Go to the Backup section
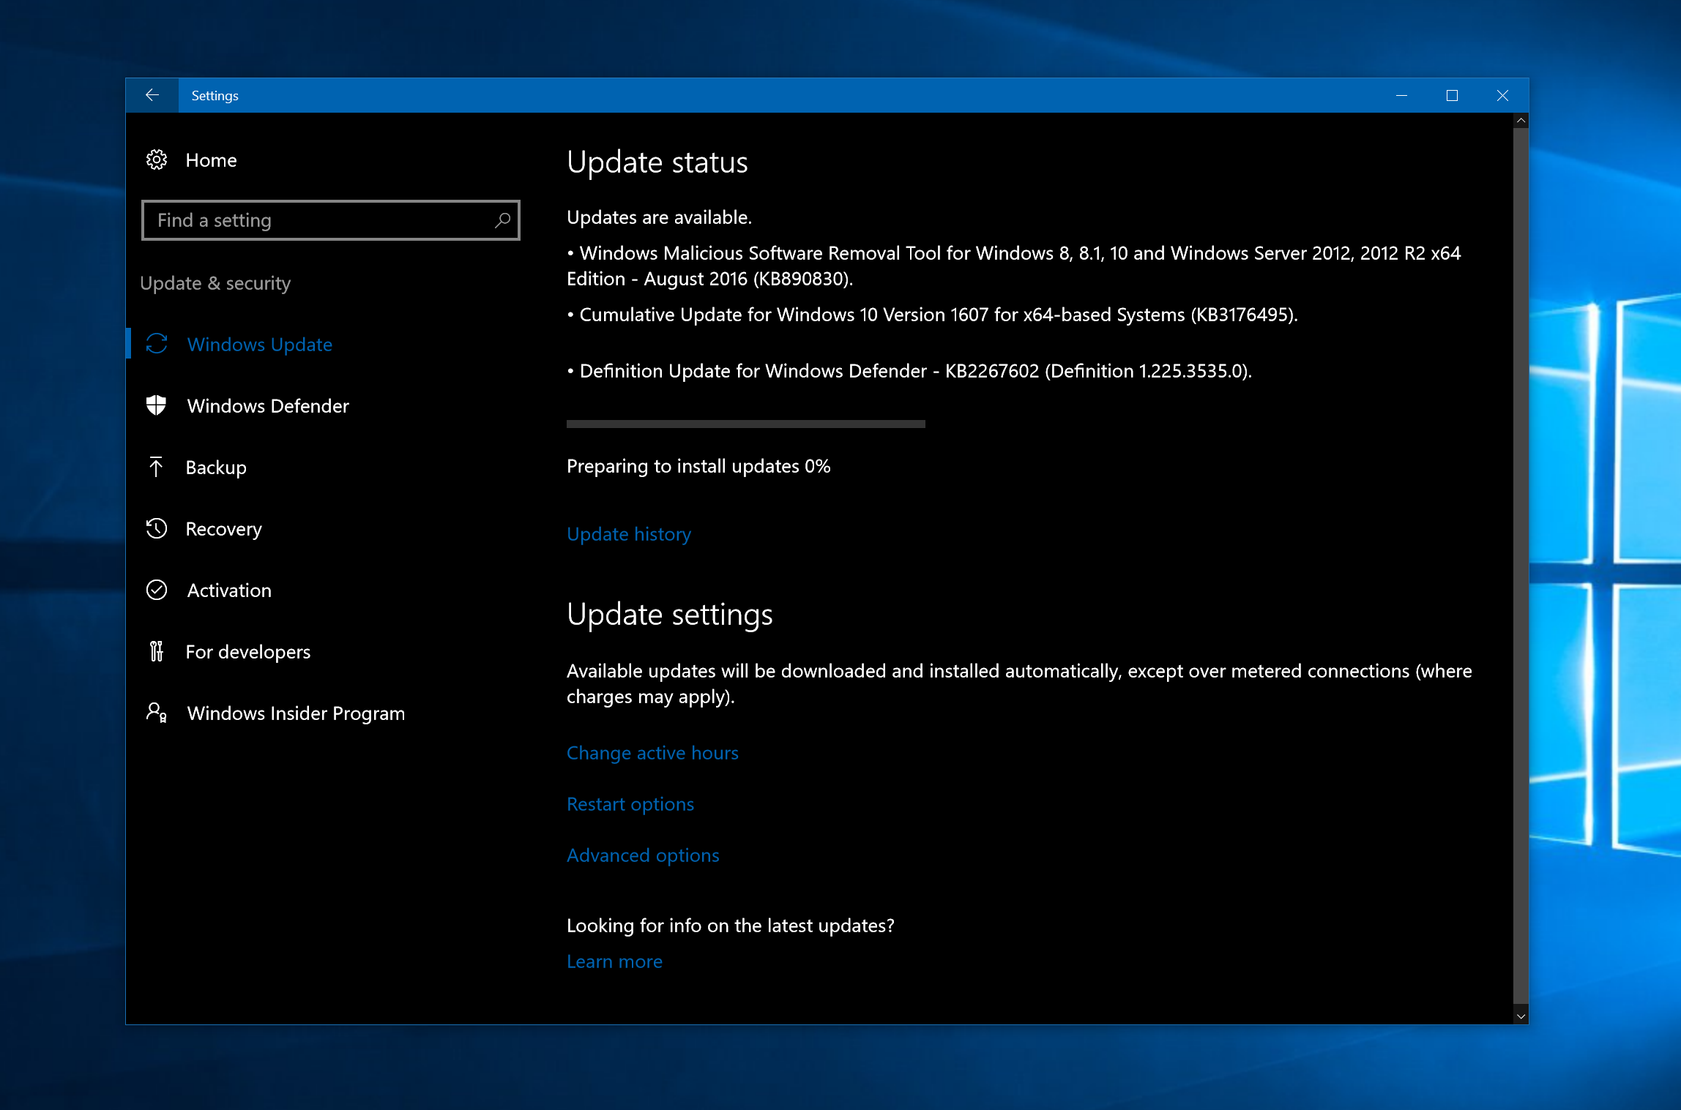The width and height of the screenshot is (1681, 1110). coord(216,468)
